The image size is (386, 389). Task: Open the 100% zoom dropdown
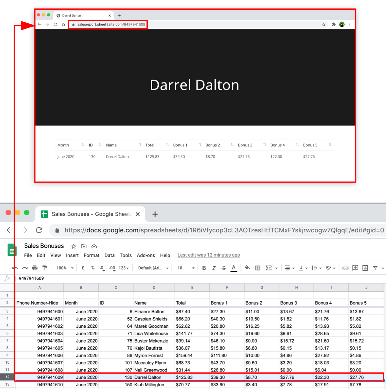(x=65, y=268)
